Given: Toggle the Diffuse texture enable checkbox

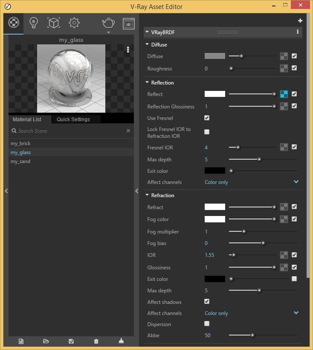Looking at the screenshot, I should [294, 56].
